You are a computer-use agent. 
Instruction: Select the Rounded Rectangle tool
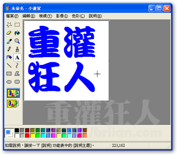(x=17, y=82)
